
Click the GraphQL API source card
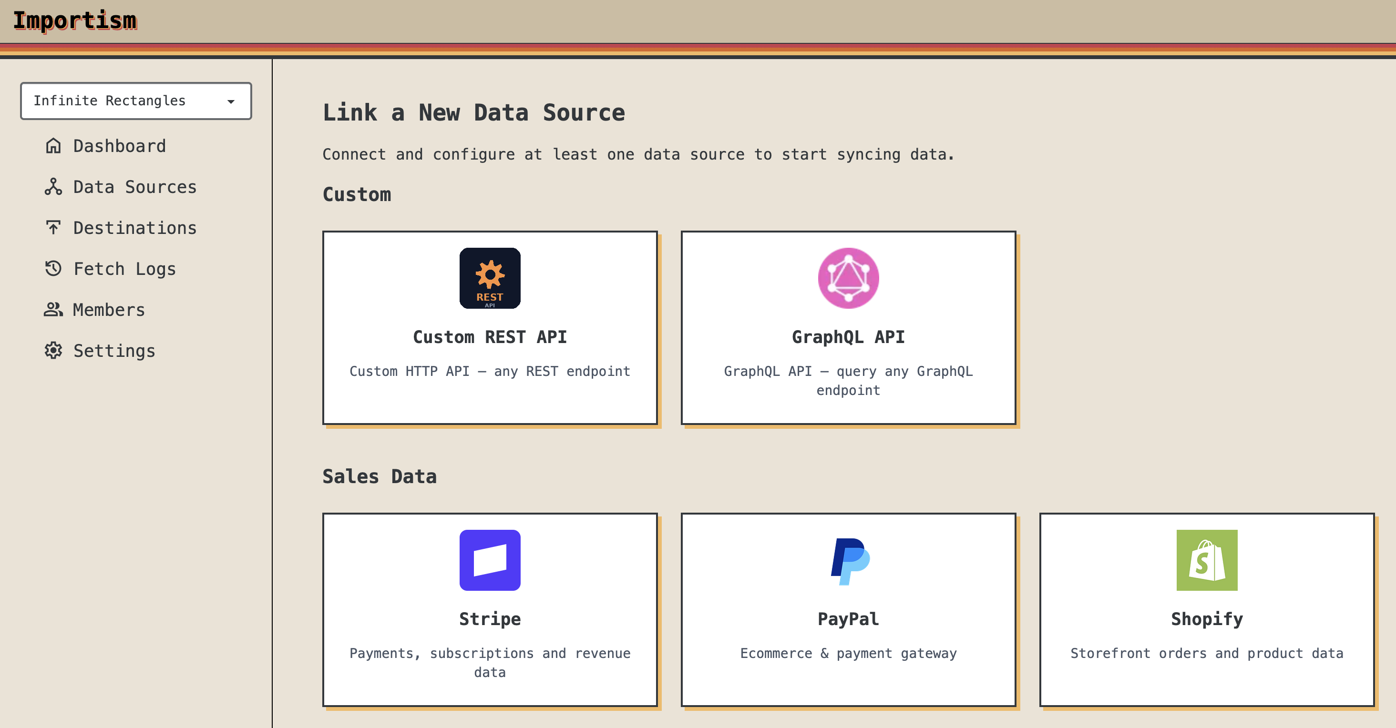(x=848, y=328)
